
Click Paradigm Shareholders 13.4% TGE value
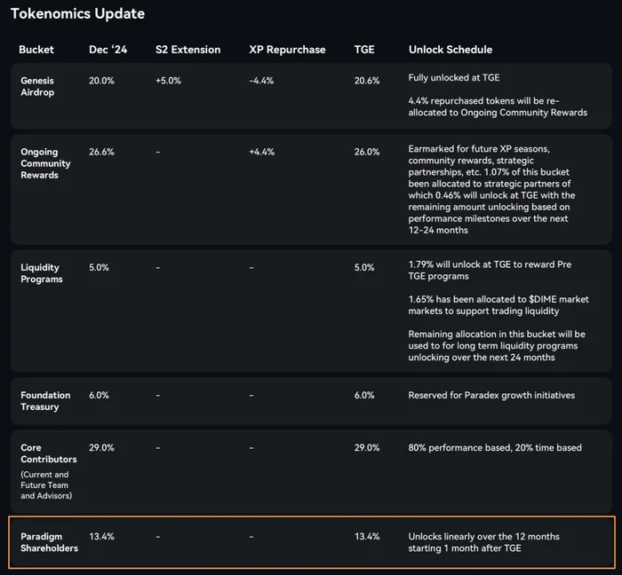coord(367,537)
